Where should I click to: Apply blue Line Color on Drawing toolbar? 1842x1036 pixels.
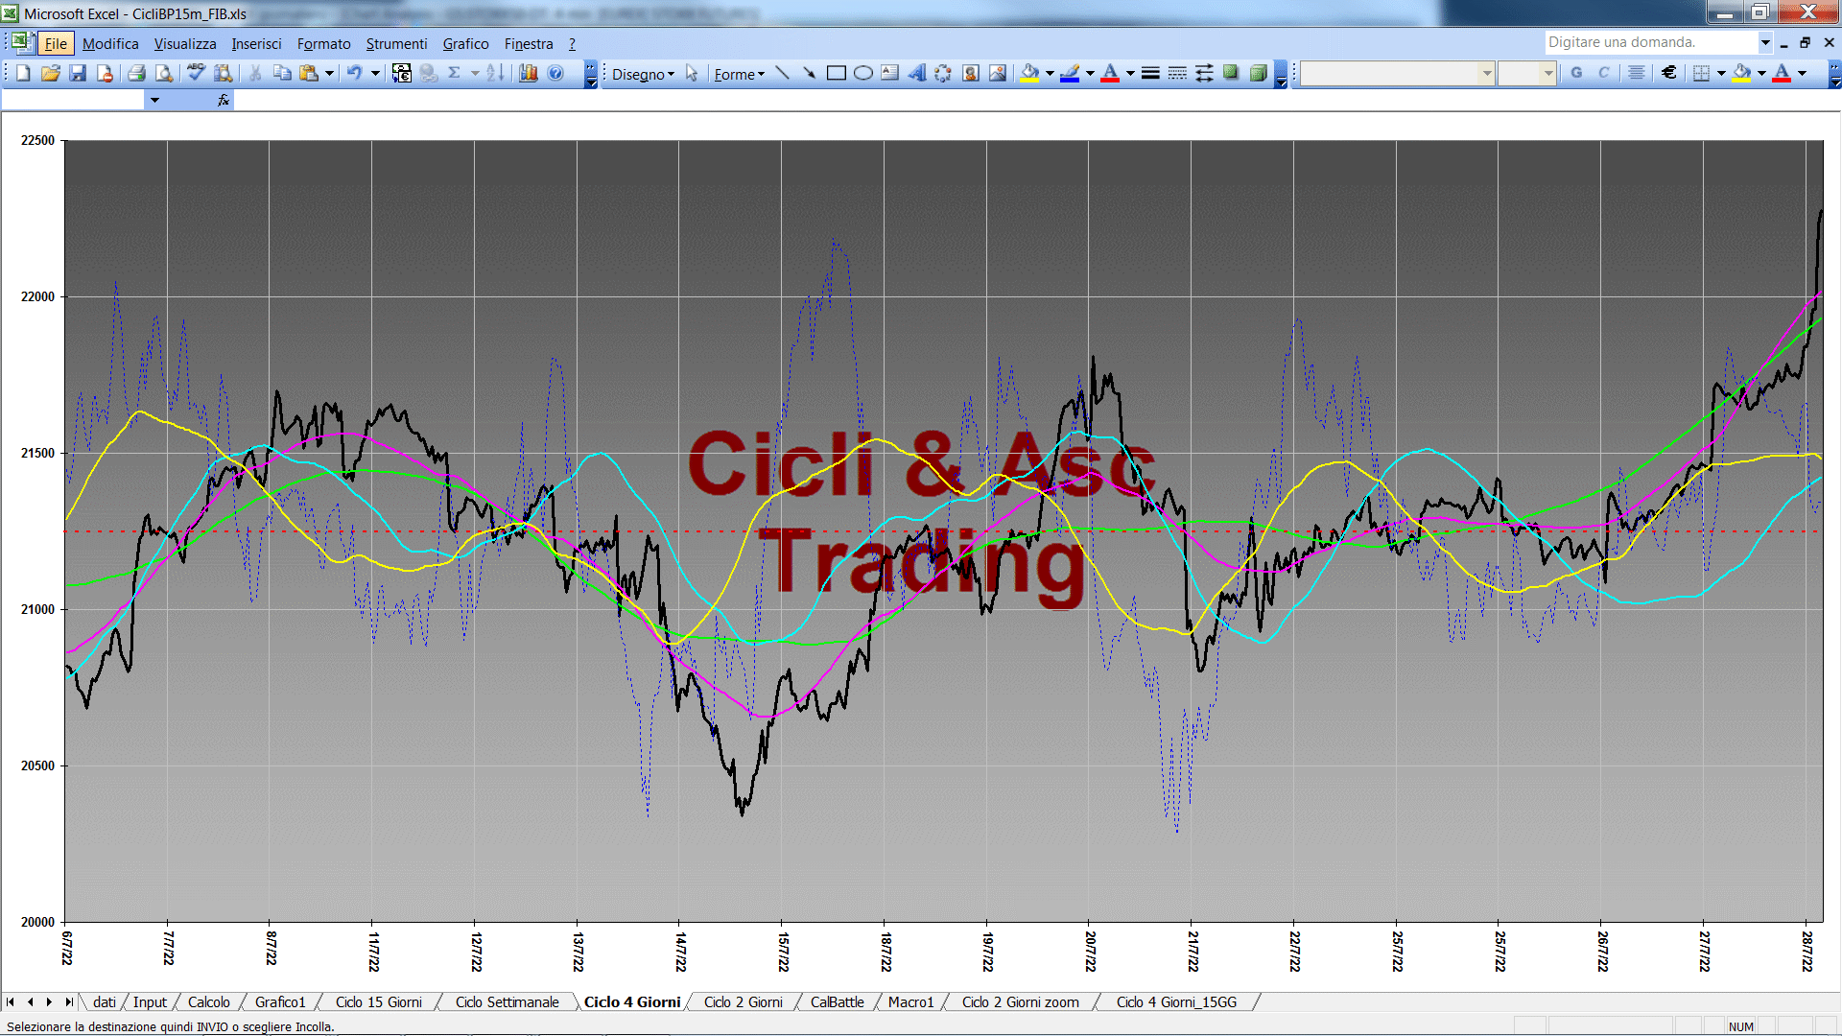tap(1070, 74)
